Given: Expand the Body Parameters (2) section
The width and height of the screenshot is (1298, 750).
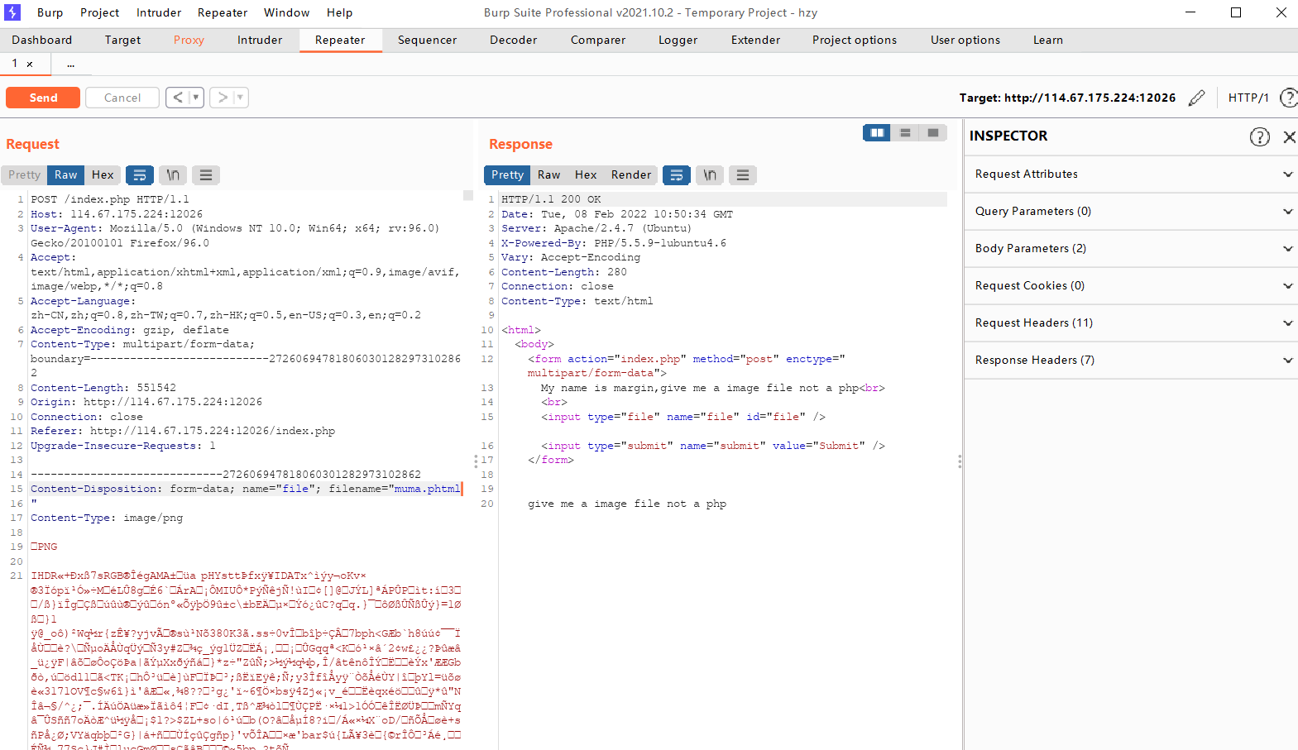Looking at the screenshot, I should [x=1131, y=249].
